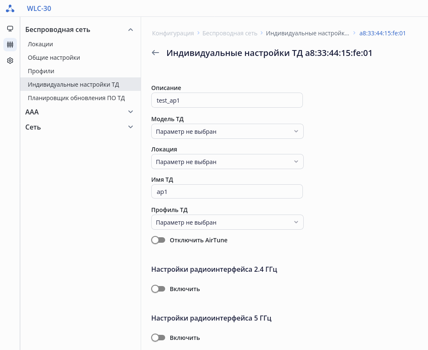Expand the Сеть section
Image resolution: width=428 pixels, height=350 pixels.
click(x=131, y=127)
